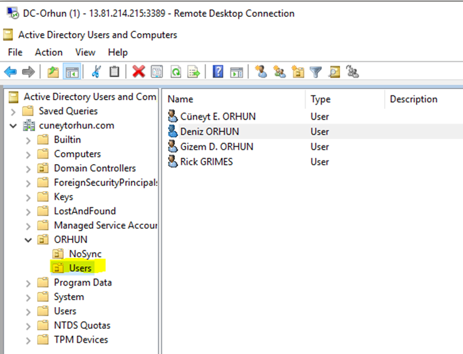The width and height of the screenshot is (463, 354).
Task: Click the Add to group icon
Action: (352, 71)
